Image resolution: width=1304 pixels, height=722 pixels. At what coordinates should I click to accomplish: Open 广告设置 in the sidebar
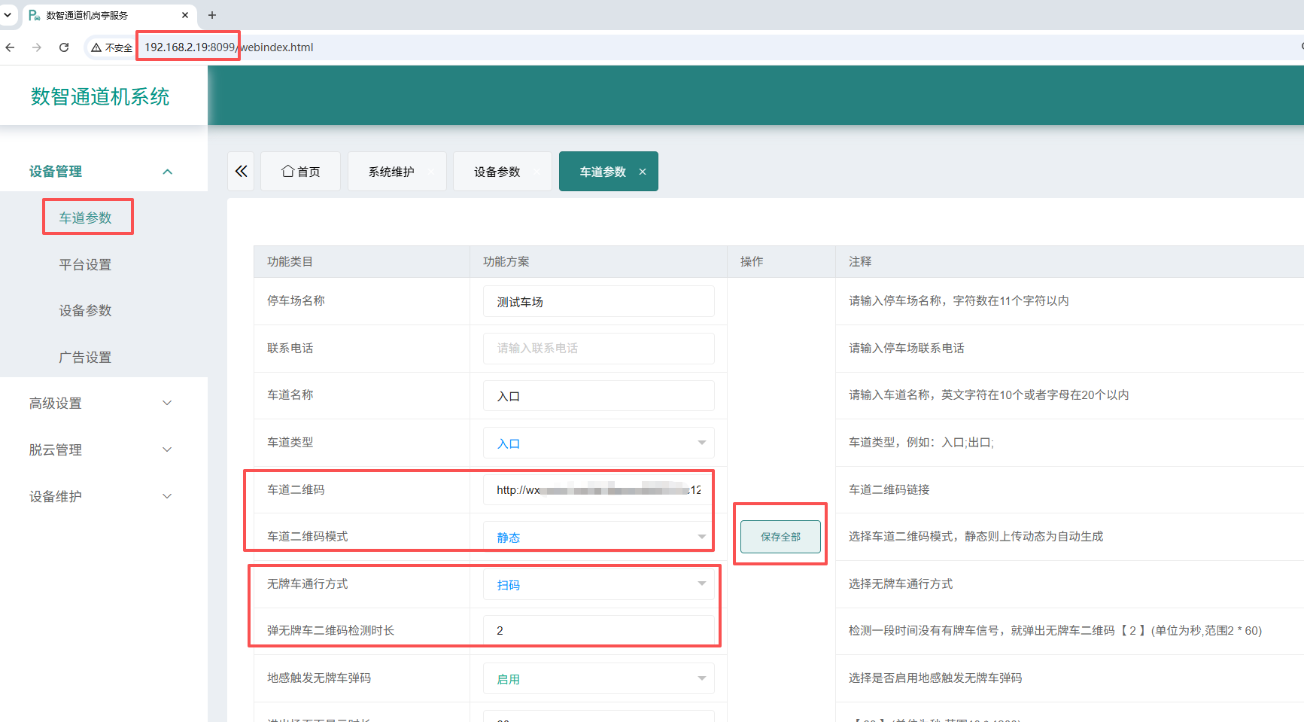coord(85,358)
